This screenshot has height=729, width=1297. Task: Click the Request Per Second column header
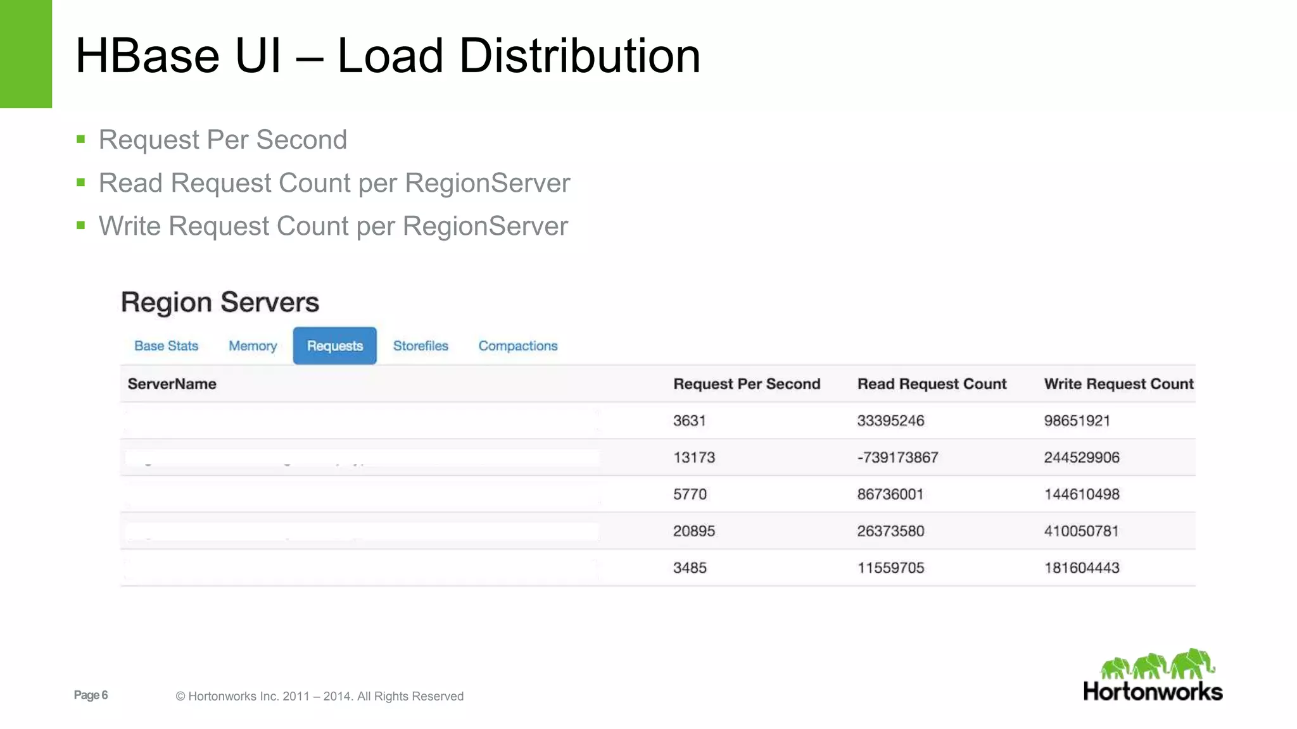(747, 383)
